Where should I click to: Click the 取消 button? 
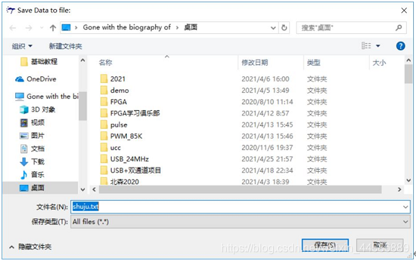click(x=380, y=245)
